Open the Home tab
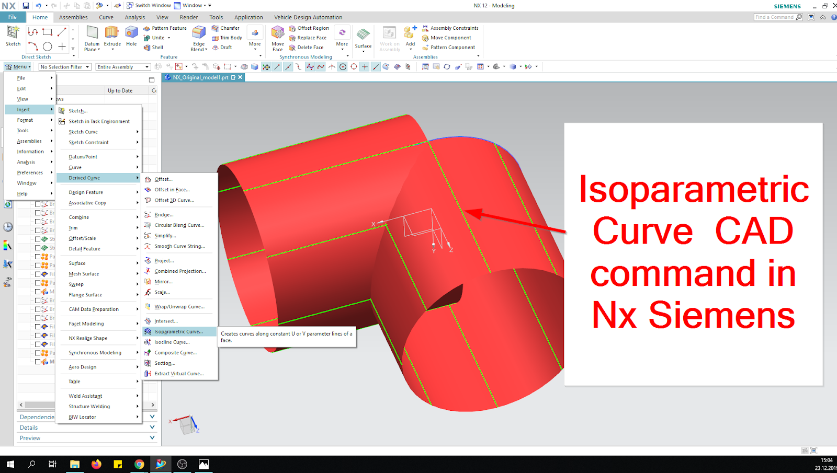This screenshot has height=473, width=837. [x=40, y=17]
